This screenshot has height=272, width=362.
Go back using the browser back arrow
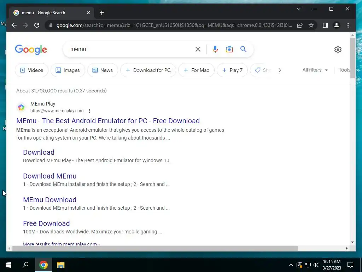click(14, 25)
